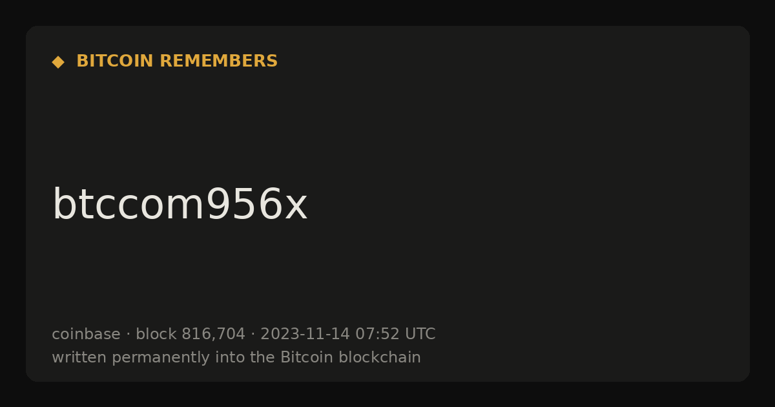Click the UTC timezone label

(x=420, y=334)
